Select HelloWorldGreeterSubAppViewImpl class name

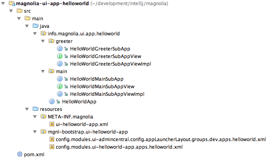(110, 64)
